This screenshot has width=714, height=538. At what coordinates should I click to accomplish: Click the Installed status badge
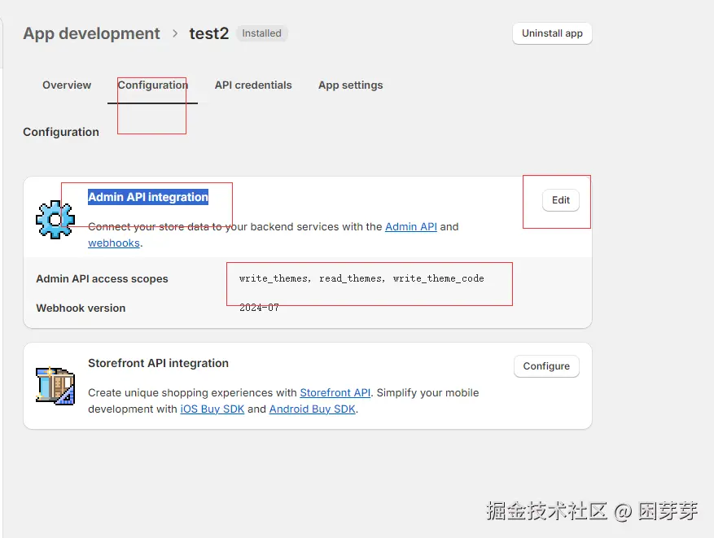[x=262, y=33]
